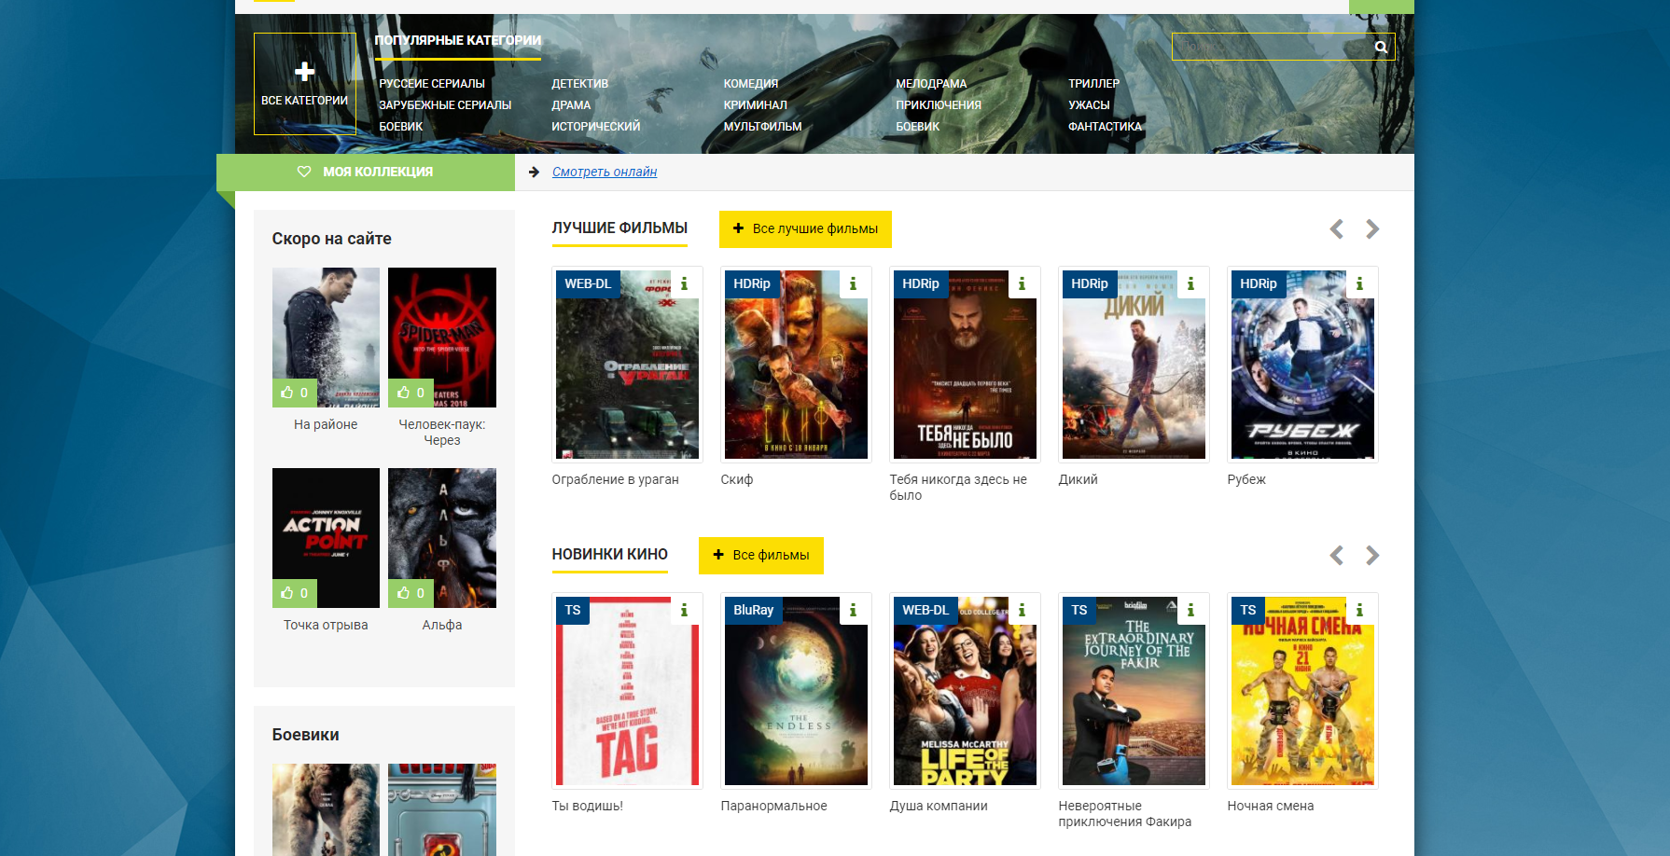
Task: Open the Дикий movie poster
Action: 1134,365
